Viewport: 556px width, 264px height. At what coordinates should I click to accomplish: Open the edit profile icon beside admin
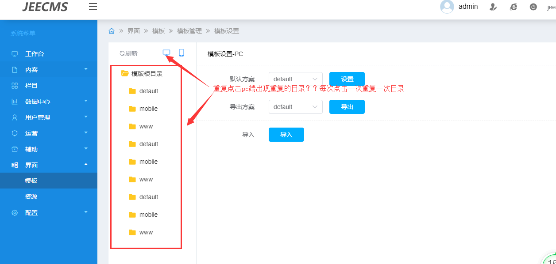[x=493, y=7]
